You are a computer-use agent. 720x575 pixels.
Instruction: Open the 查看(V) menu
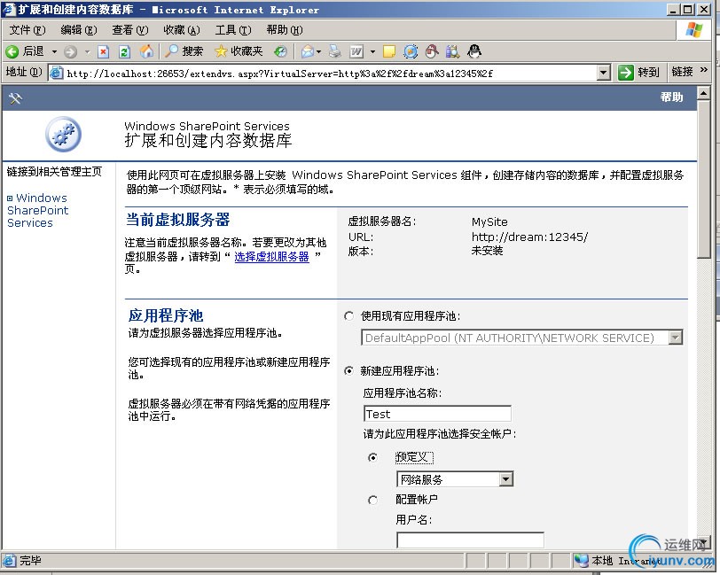coord(130,30)
